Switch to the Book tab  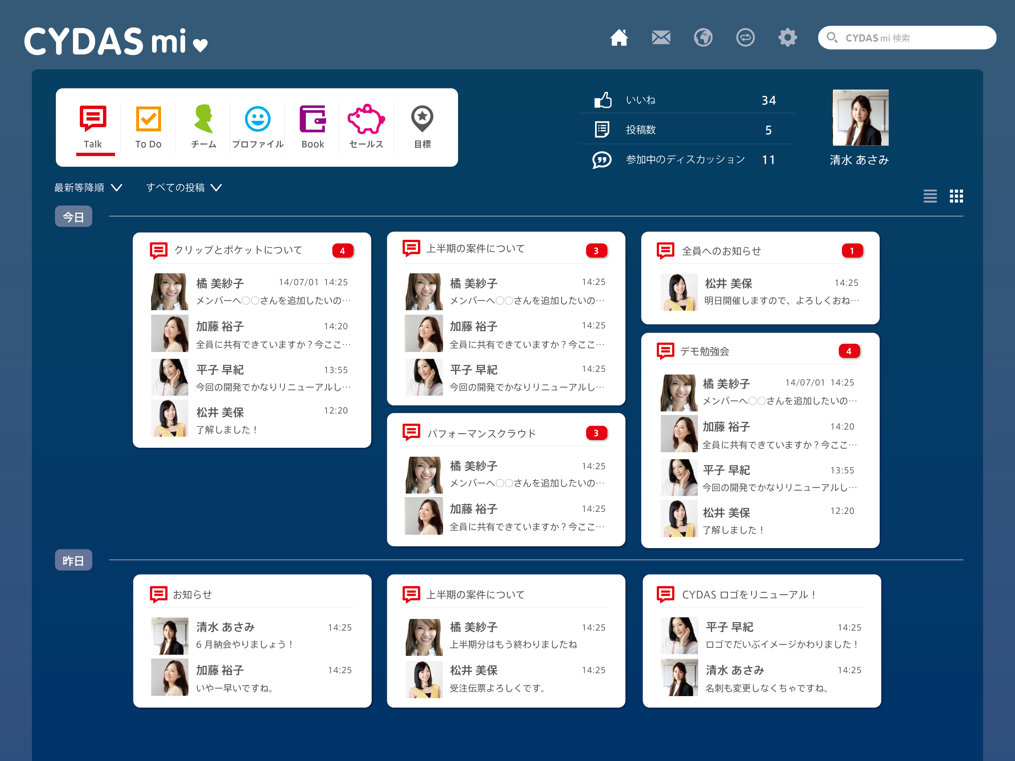[312, 127]
